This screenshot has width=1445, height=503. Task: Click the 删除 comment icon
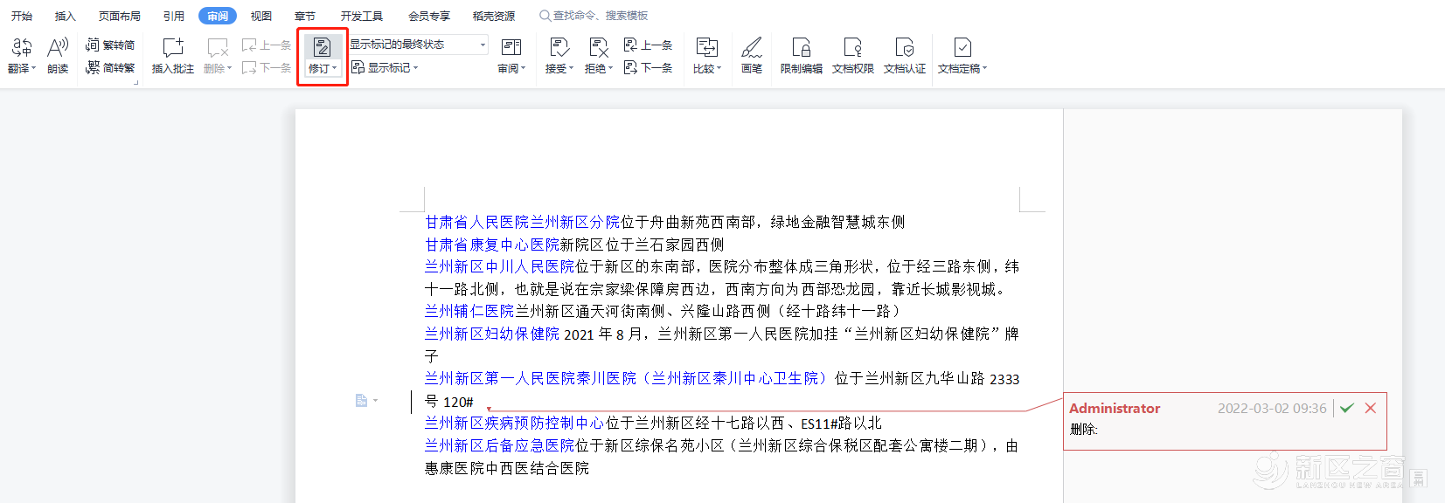click(217, 47)
